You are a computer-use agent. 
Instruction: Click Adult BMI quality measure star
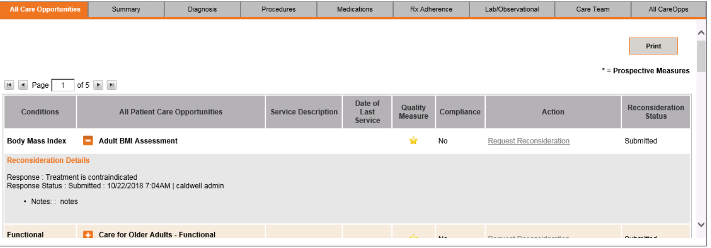click(x=413, y=140)
